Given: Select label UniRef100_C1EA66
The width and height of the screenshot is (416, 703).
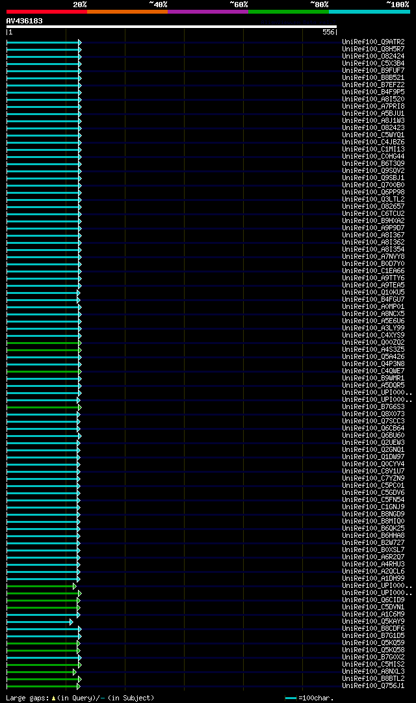Looking at the screenshot, I should click(x=373, y=271).
